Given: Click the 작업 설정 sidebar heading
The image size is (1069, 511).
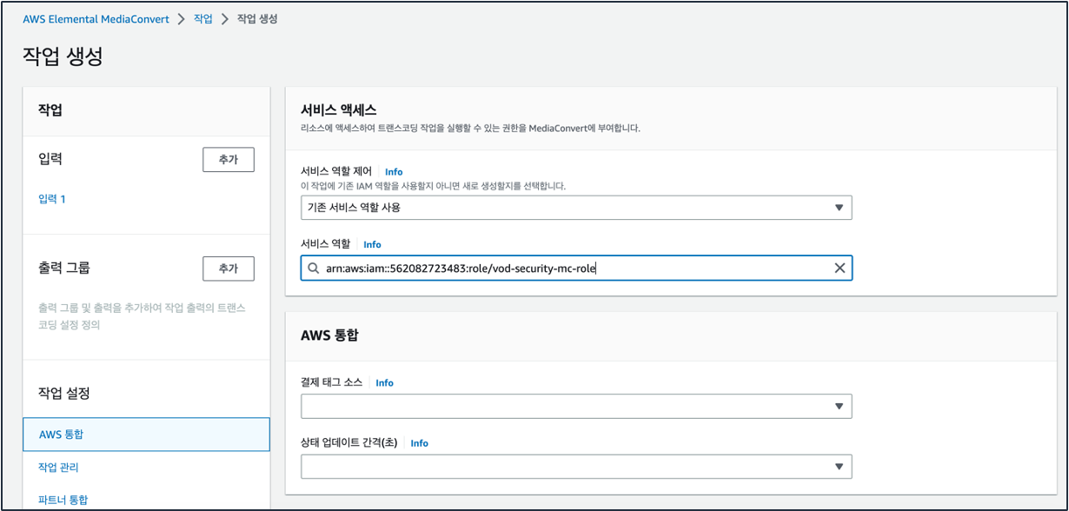Looking at the screenshot, I should [x=64, y=394].
